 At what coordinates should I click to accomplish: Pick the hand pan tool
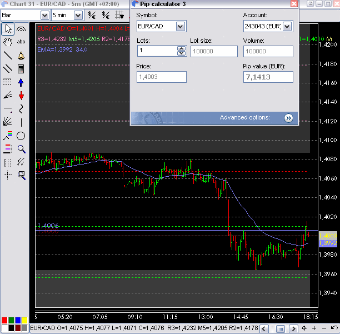tap(8, 42)
